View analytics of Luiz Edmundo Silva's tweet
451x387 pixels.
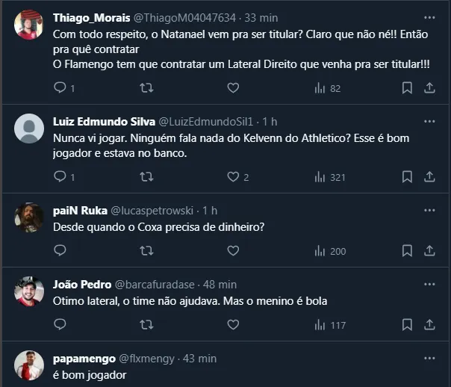(x=320, y=176)
